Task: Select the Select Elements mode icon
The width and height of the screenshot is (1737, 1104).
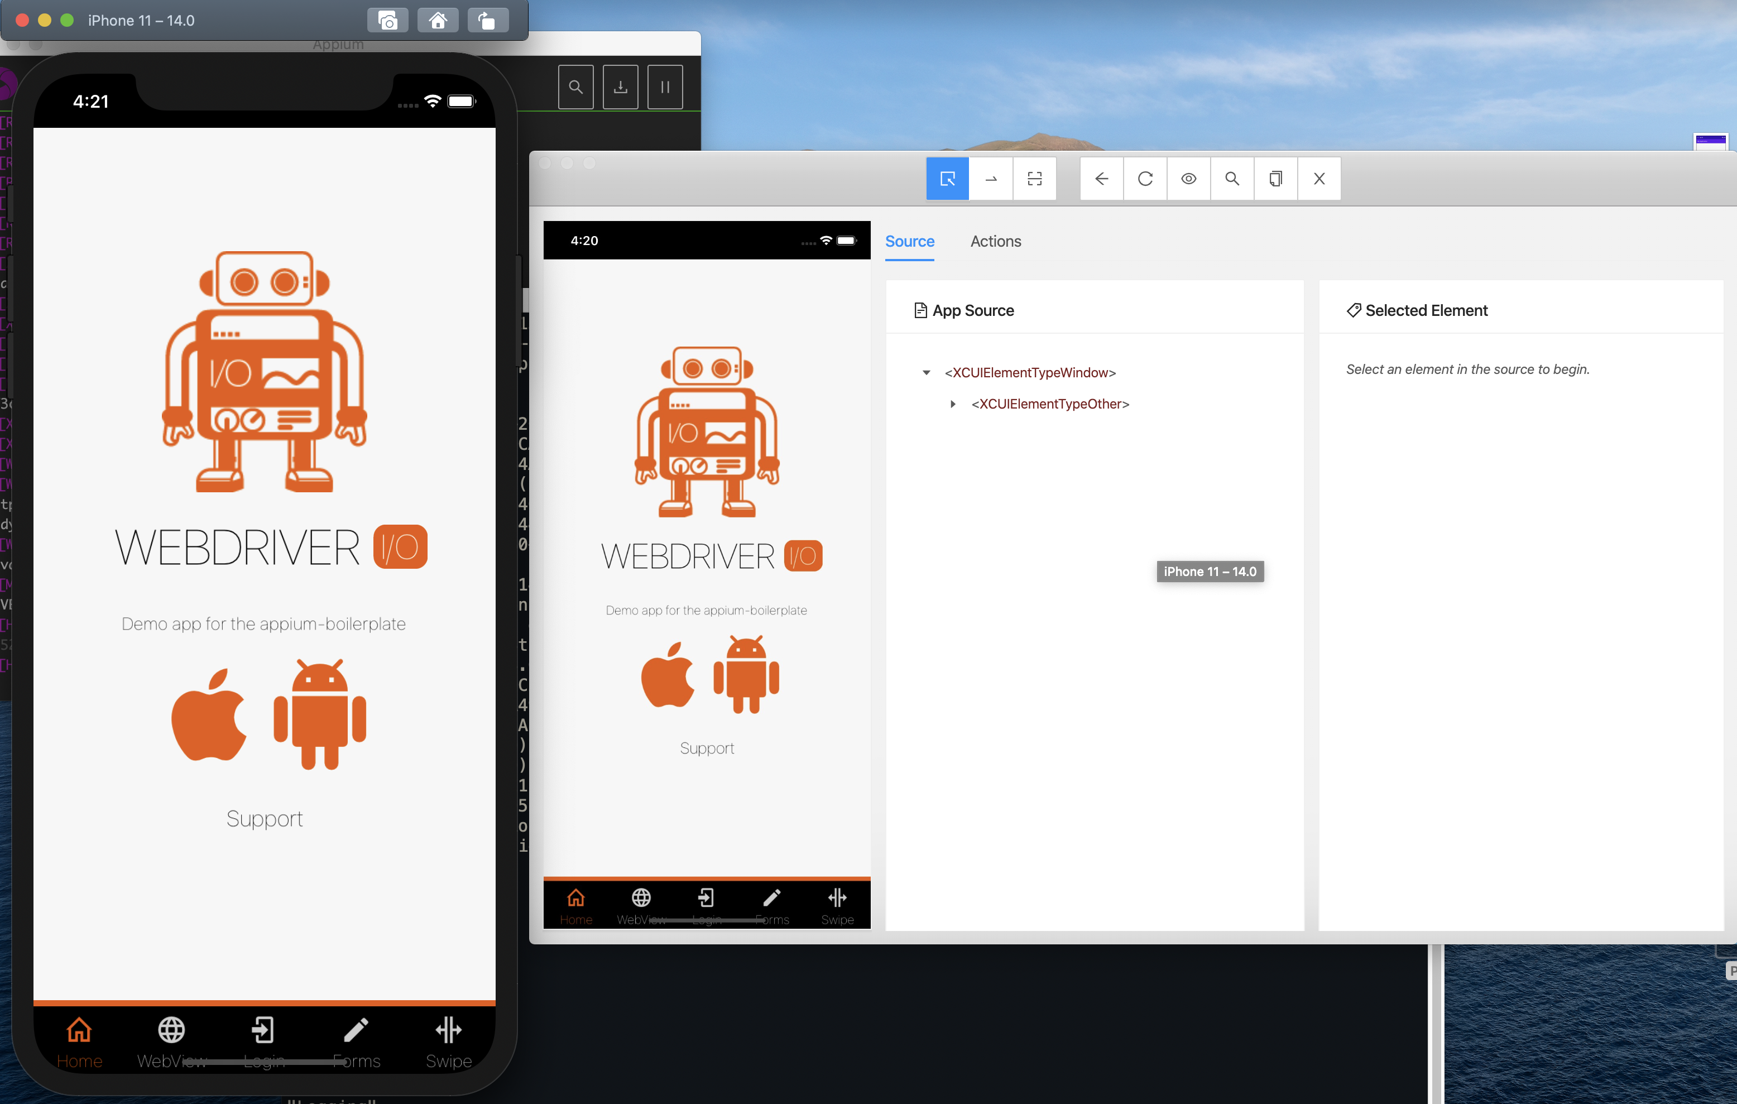Action: (947, 179)
